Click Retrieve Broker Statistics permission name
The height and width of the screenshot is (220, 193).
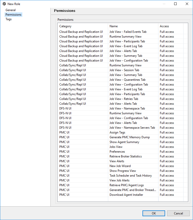pos(125,156)
